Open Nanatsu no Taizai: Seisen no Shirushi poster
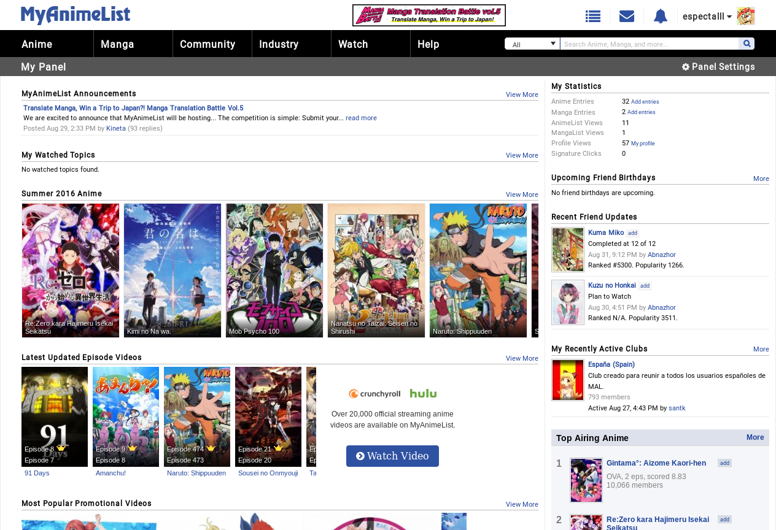The height and width of the screenshot is (530, 776). pos(376,271)
